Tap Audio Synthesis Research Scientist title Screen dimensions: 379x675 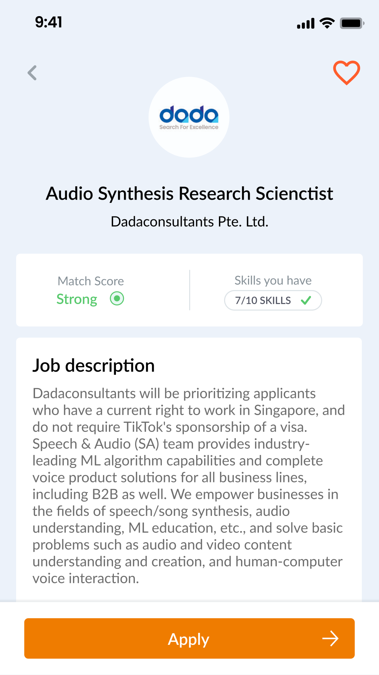[189, 194]
